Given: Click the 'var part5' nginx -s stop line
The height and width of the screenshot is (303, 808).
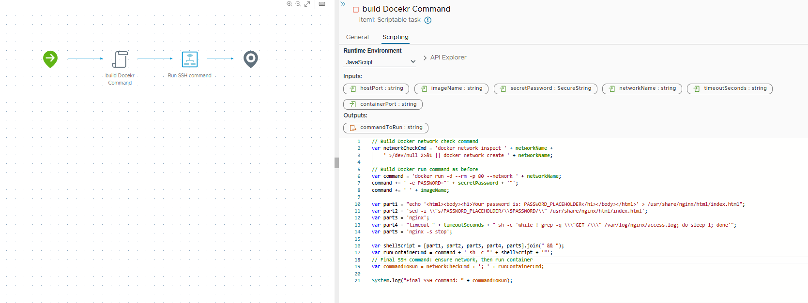Looking at the screenshot, I should (x=412, y=232).
